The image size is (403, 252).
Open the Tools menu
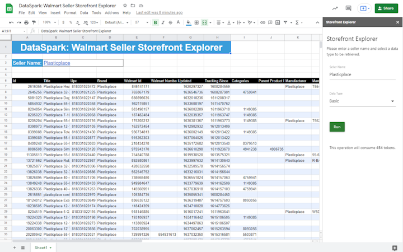pyautogui.click(x=96, y=12)
